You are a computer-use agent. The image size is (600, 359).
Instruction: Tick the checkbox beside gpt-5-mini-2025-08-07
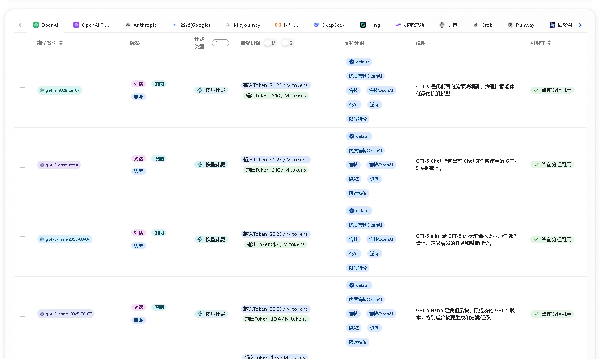pyautogui.click(x=23, y=239)
